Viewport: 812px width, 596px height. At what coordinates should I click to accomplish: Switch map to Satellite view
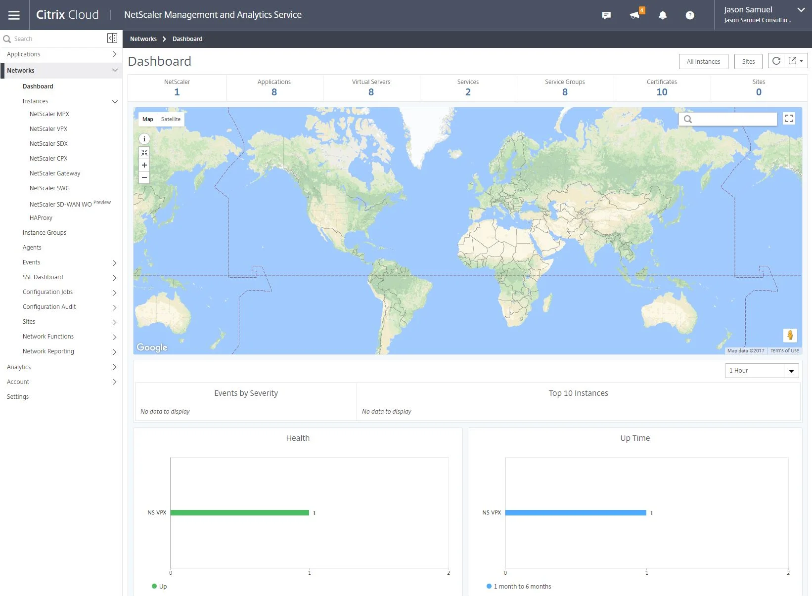[x=171, y=119]
